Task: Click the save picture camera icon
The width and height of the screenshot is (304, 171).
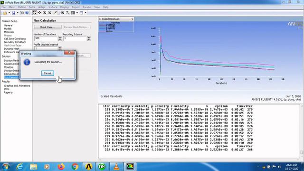Action: tap(22, 13)
